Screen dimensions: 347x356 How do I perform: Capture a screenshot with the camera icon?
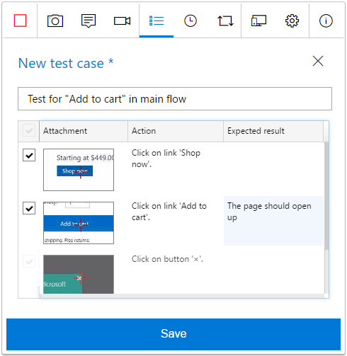point(55,21)
